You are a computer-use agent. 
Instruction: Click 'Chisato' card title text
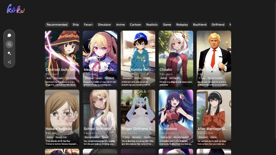click(x=166, y=70)
